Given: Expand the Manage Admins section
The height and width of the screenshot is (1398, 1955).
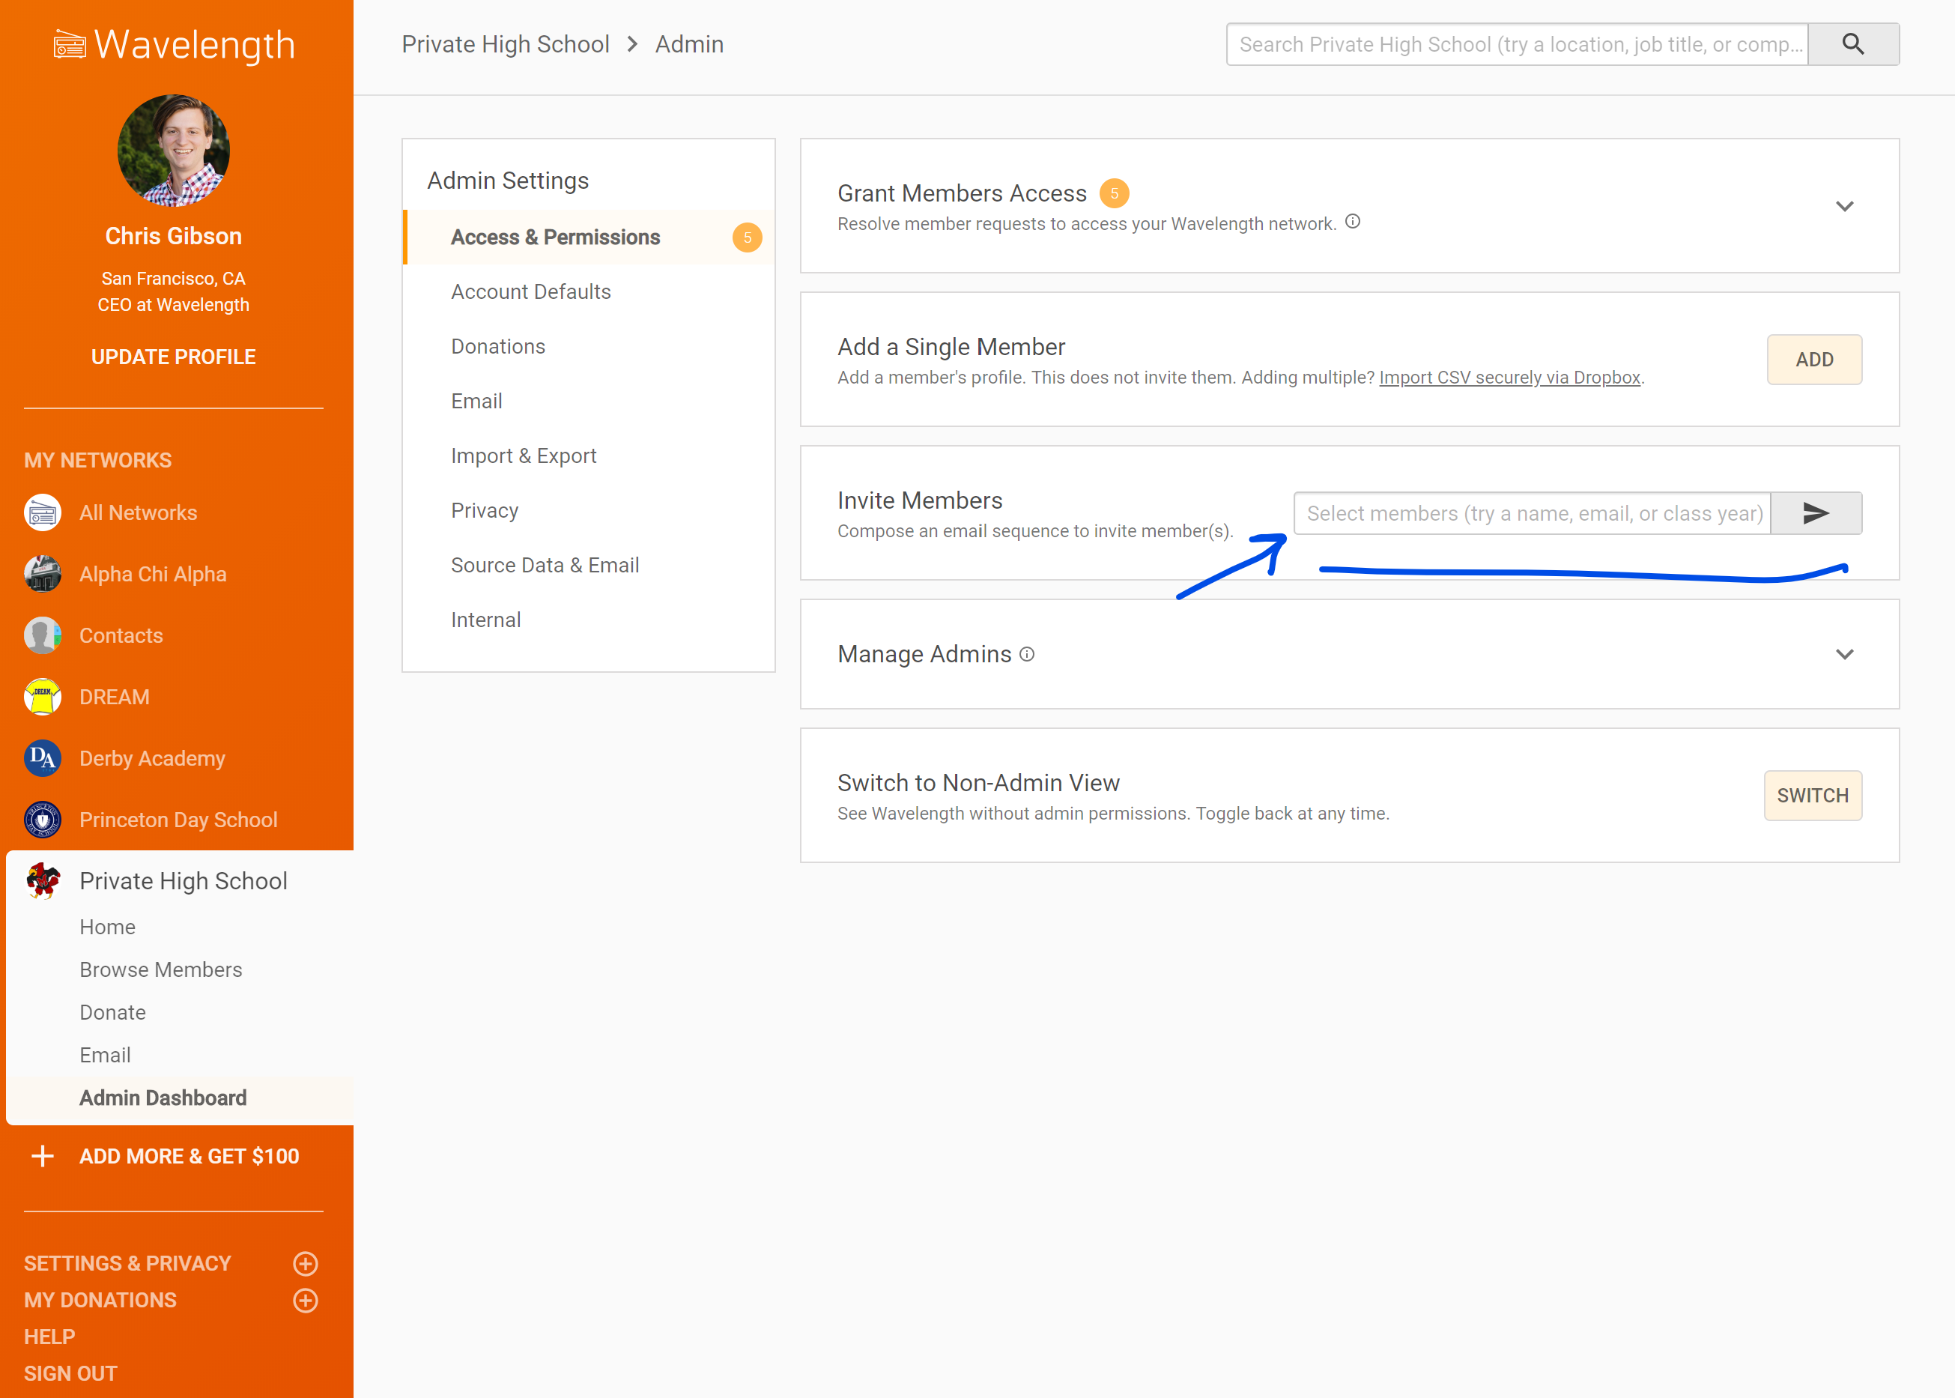Looking at the screenshot, I should tap(1844, 654).
